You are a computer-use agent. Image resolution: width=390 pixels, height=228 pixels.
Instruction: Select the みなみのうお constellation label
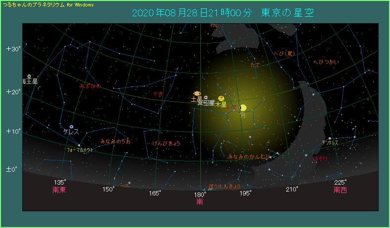click(115, 141)
